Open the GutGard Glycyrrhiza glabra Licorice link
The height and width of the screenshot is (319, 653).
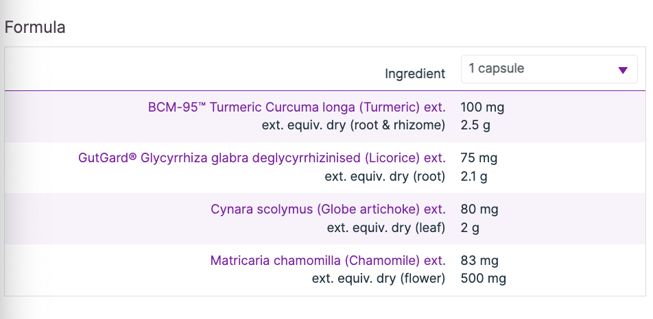(x=261, y=158)
